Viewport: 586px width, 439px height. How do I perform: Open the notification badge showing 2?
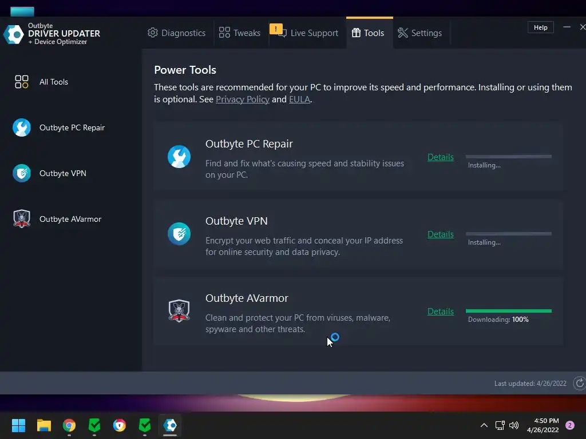[x=570, y=425]
